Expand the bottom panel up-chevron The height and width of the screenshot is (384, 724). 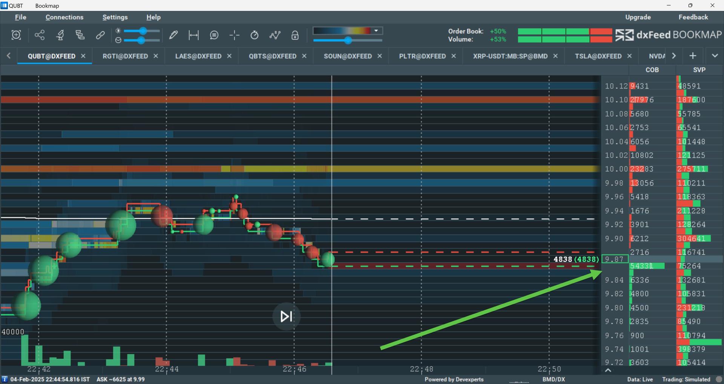coord(608,370)
